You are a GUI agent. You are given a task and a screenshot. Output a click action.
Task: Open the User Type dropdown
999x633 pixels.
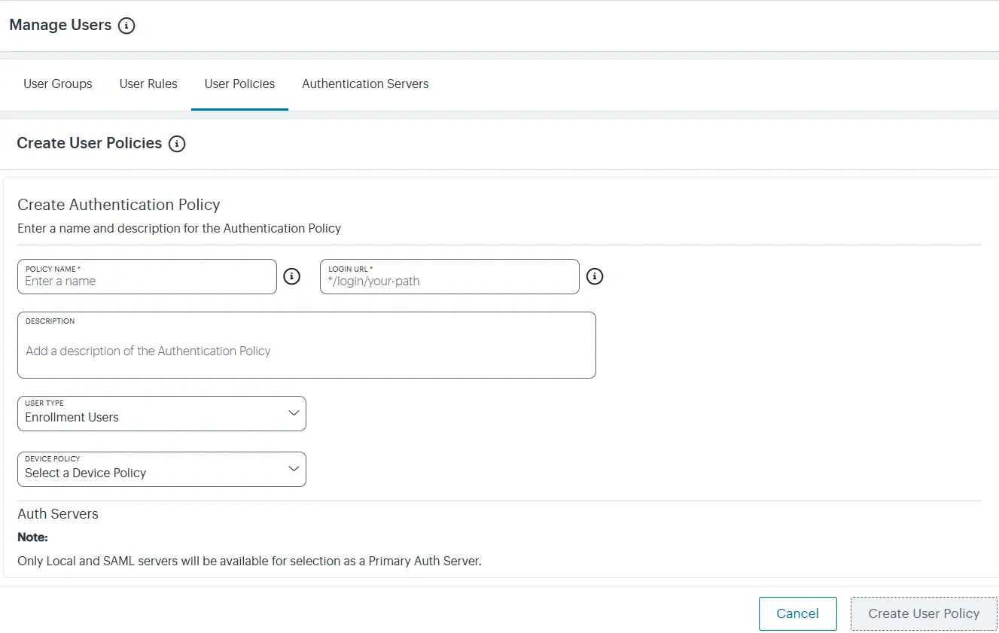[x=162, y=413]
